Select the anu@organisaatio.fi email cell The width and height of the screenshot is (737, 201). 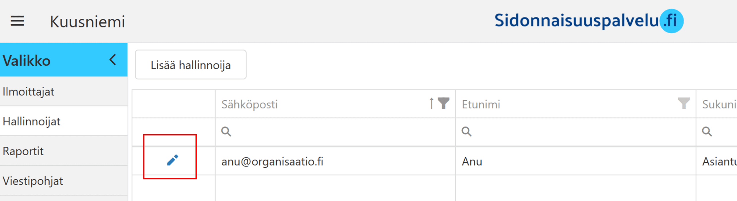coord(272,161)
